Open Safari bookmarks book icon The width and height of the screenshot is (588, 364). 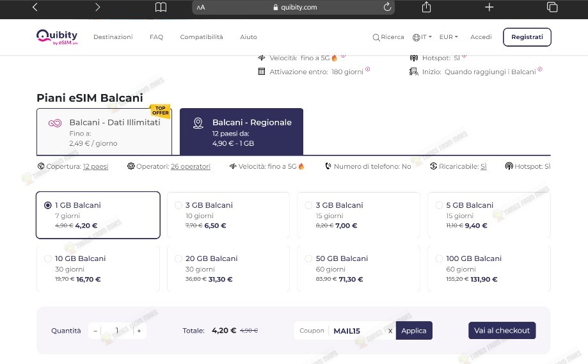pyautogui.click(x=161, y=7)
